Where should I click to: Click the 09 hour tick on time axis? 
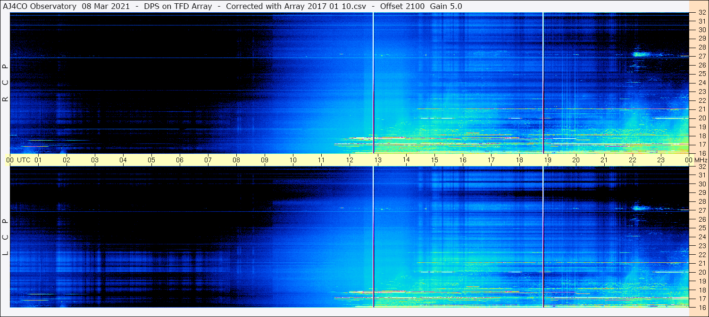tap(265, 160)
